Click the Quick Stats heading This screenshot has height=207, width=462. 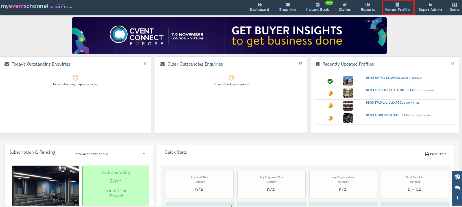point(176,152)
